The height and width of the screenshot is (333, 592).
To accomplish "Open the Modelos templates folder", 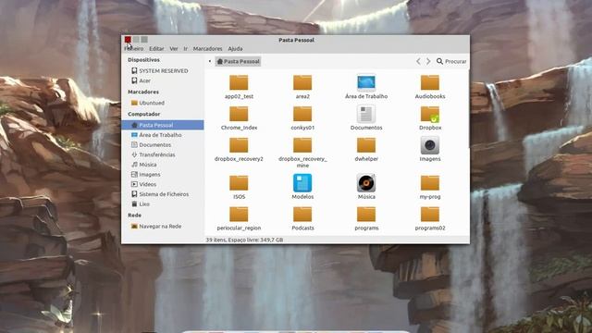I will 302,183.
